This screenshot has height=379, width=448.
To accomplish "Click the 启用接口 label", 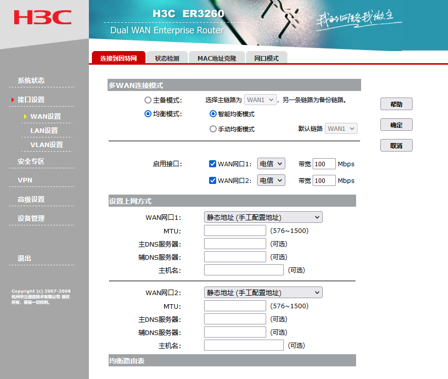I will (167, 164).
